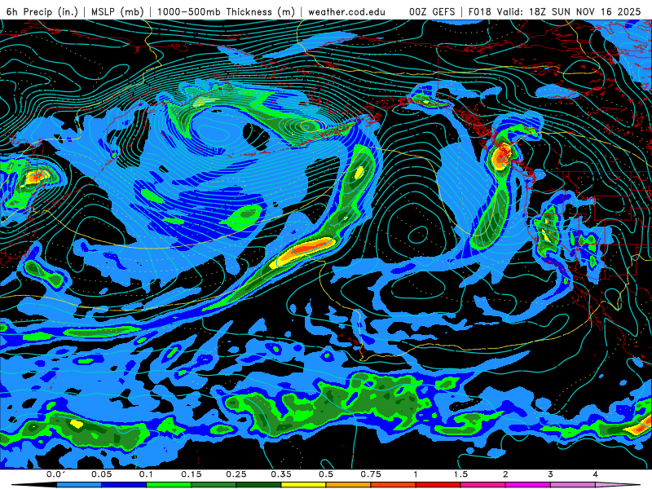Click the legend value 4
652x489 pixels.
(596, 474)
